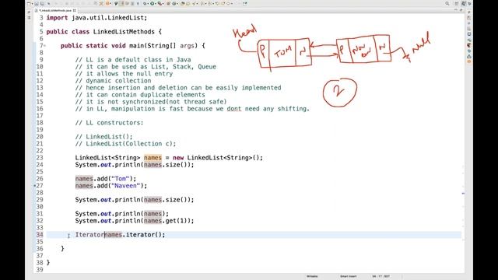Click the Run External Tools icon
Viewport: 498px width, 280px height.
point(160,3)
